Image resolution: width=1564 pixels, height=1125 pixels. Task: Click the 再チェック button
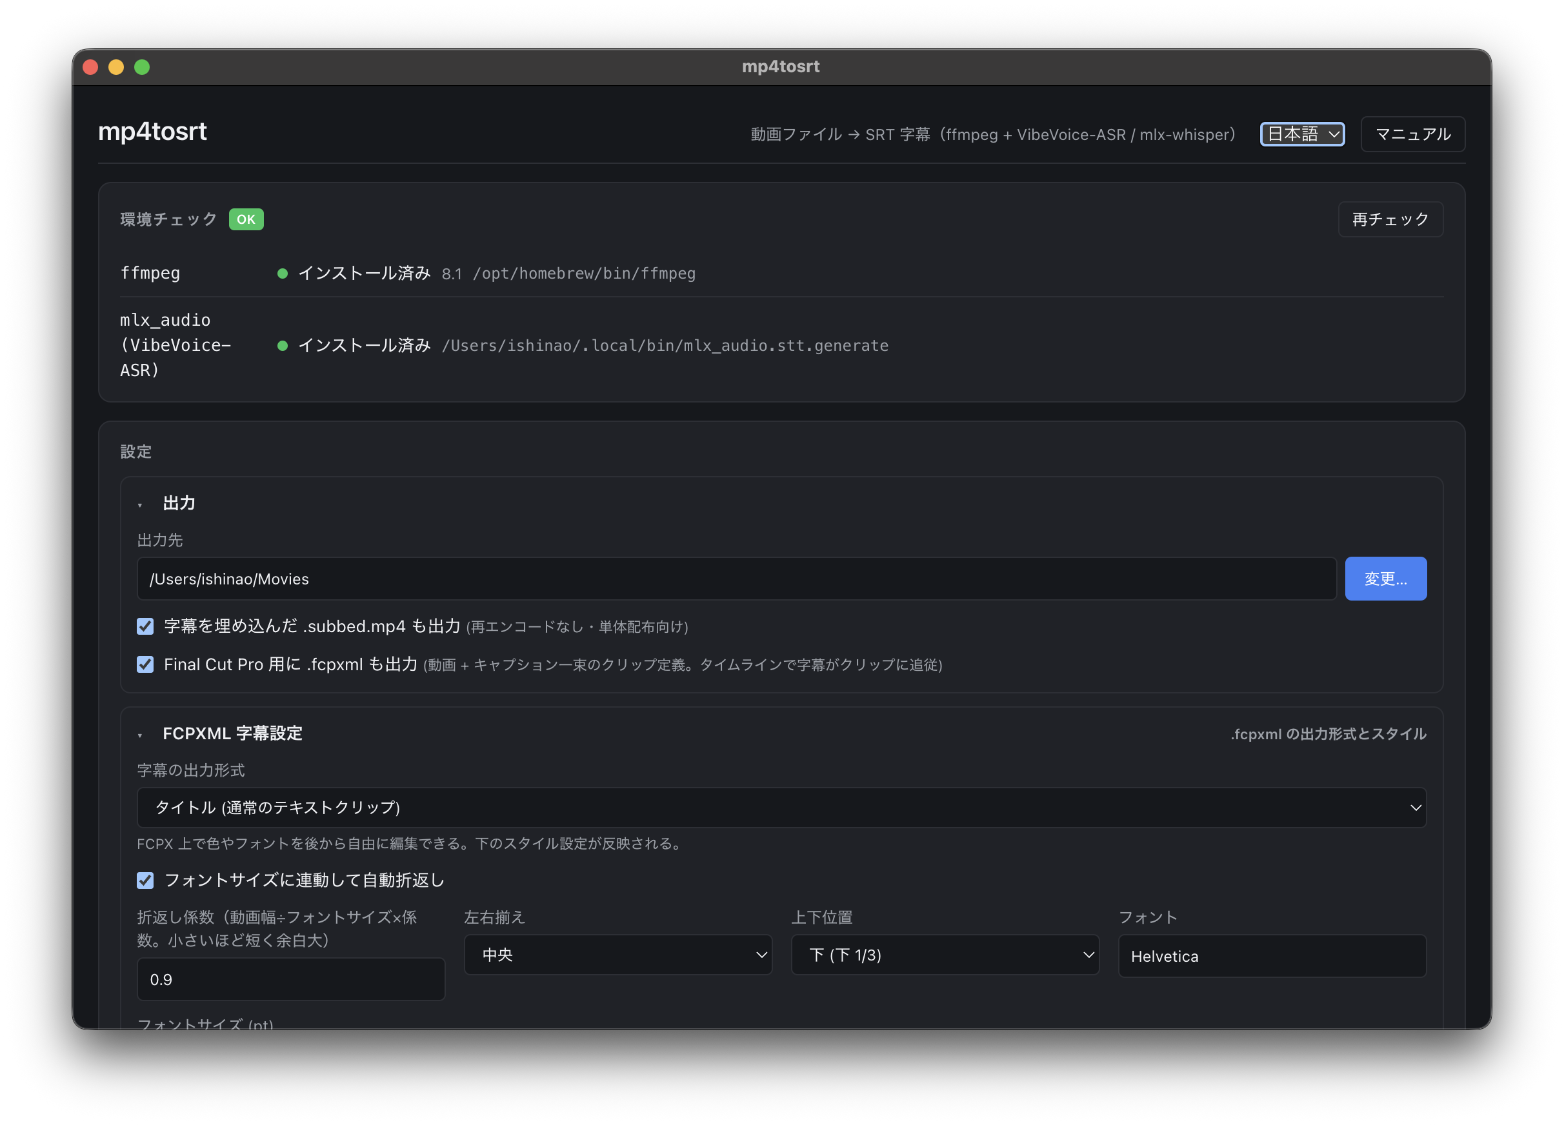(1390, 219)
